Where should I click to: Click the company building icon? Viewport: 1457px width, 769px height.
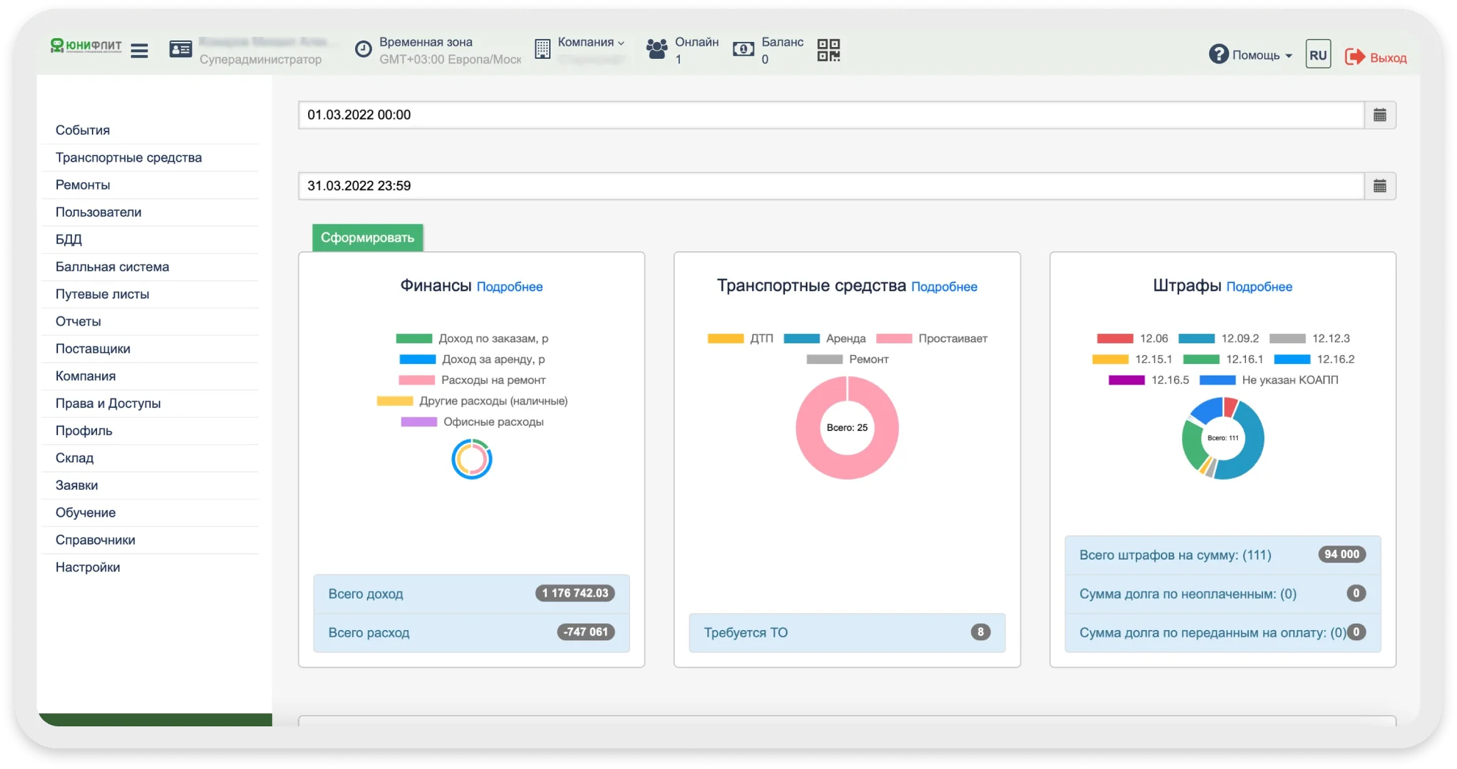pos(542,49)
